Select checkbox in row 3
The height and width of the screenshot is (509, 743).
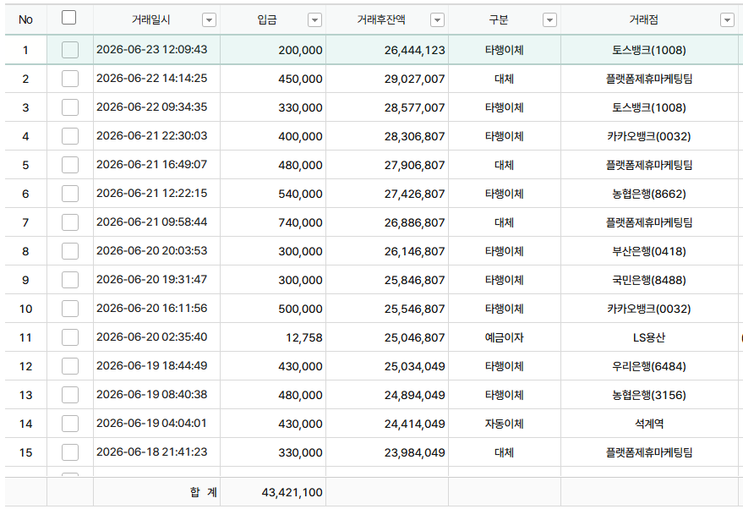70,107
